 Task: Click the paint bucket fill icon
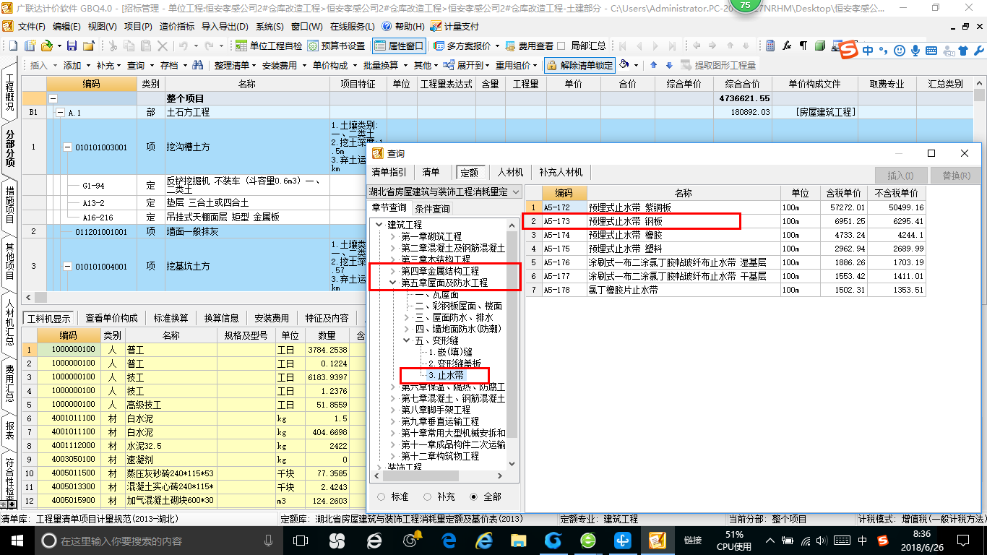(x=625, y=65)
